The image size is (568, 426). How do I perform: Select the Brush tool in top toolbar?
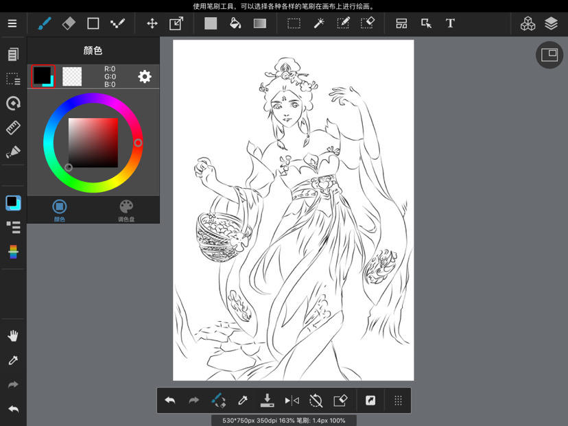pos(45,24)
